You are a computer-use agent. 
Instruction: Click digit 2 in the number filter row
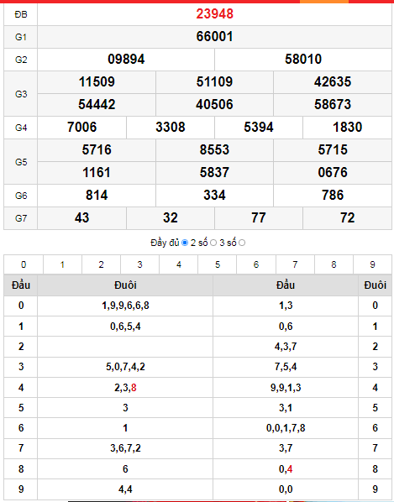pyautogui.click(x=101, y=264)
